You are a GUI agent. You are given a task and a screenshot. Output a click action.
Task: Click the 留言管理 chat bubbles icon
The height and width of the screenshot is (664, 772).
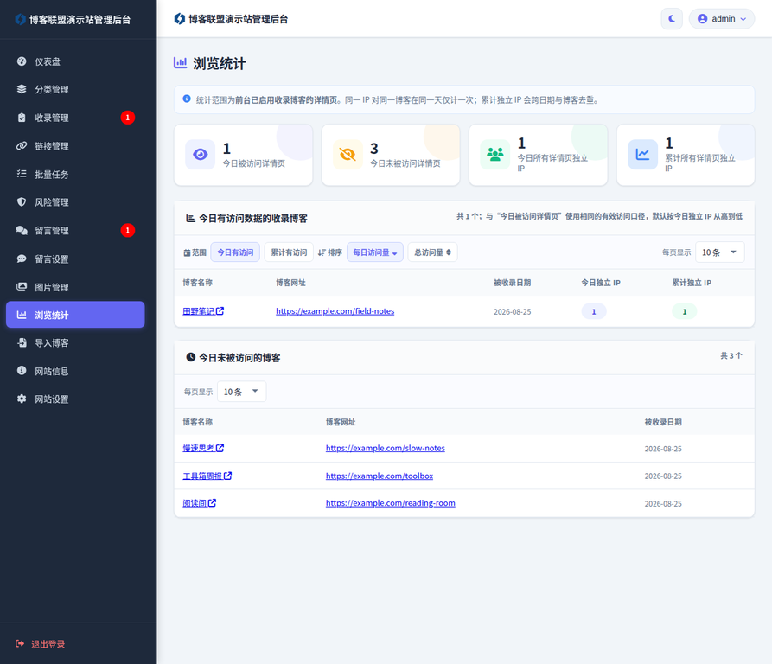click(22, 230)
